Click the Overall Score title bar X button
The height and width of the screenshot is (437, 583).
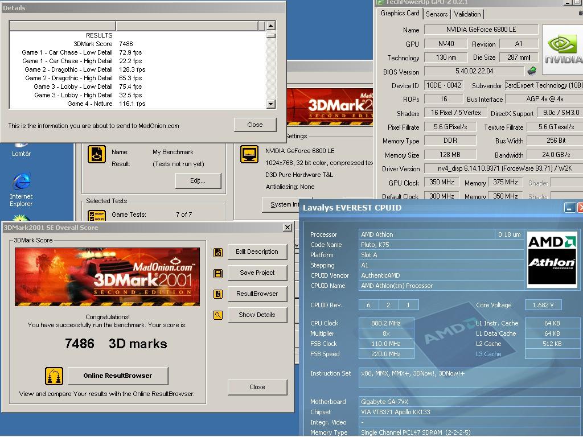point(288,228)
